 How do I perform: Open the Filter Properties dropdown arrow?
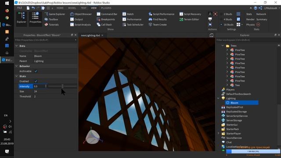tap(76, 40)
